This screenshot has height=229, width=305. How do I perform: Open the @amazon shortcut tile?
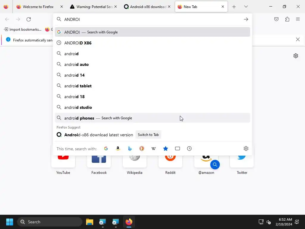[x=206, y=161]
